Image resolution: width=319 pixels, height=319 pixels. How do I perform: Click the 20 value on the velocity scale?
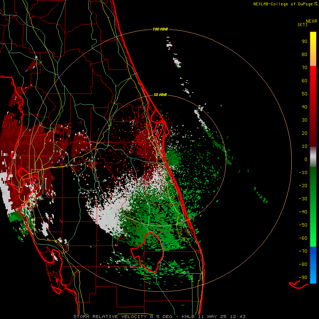304,133
